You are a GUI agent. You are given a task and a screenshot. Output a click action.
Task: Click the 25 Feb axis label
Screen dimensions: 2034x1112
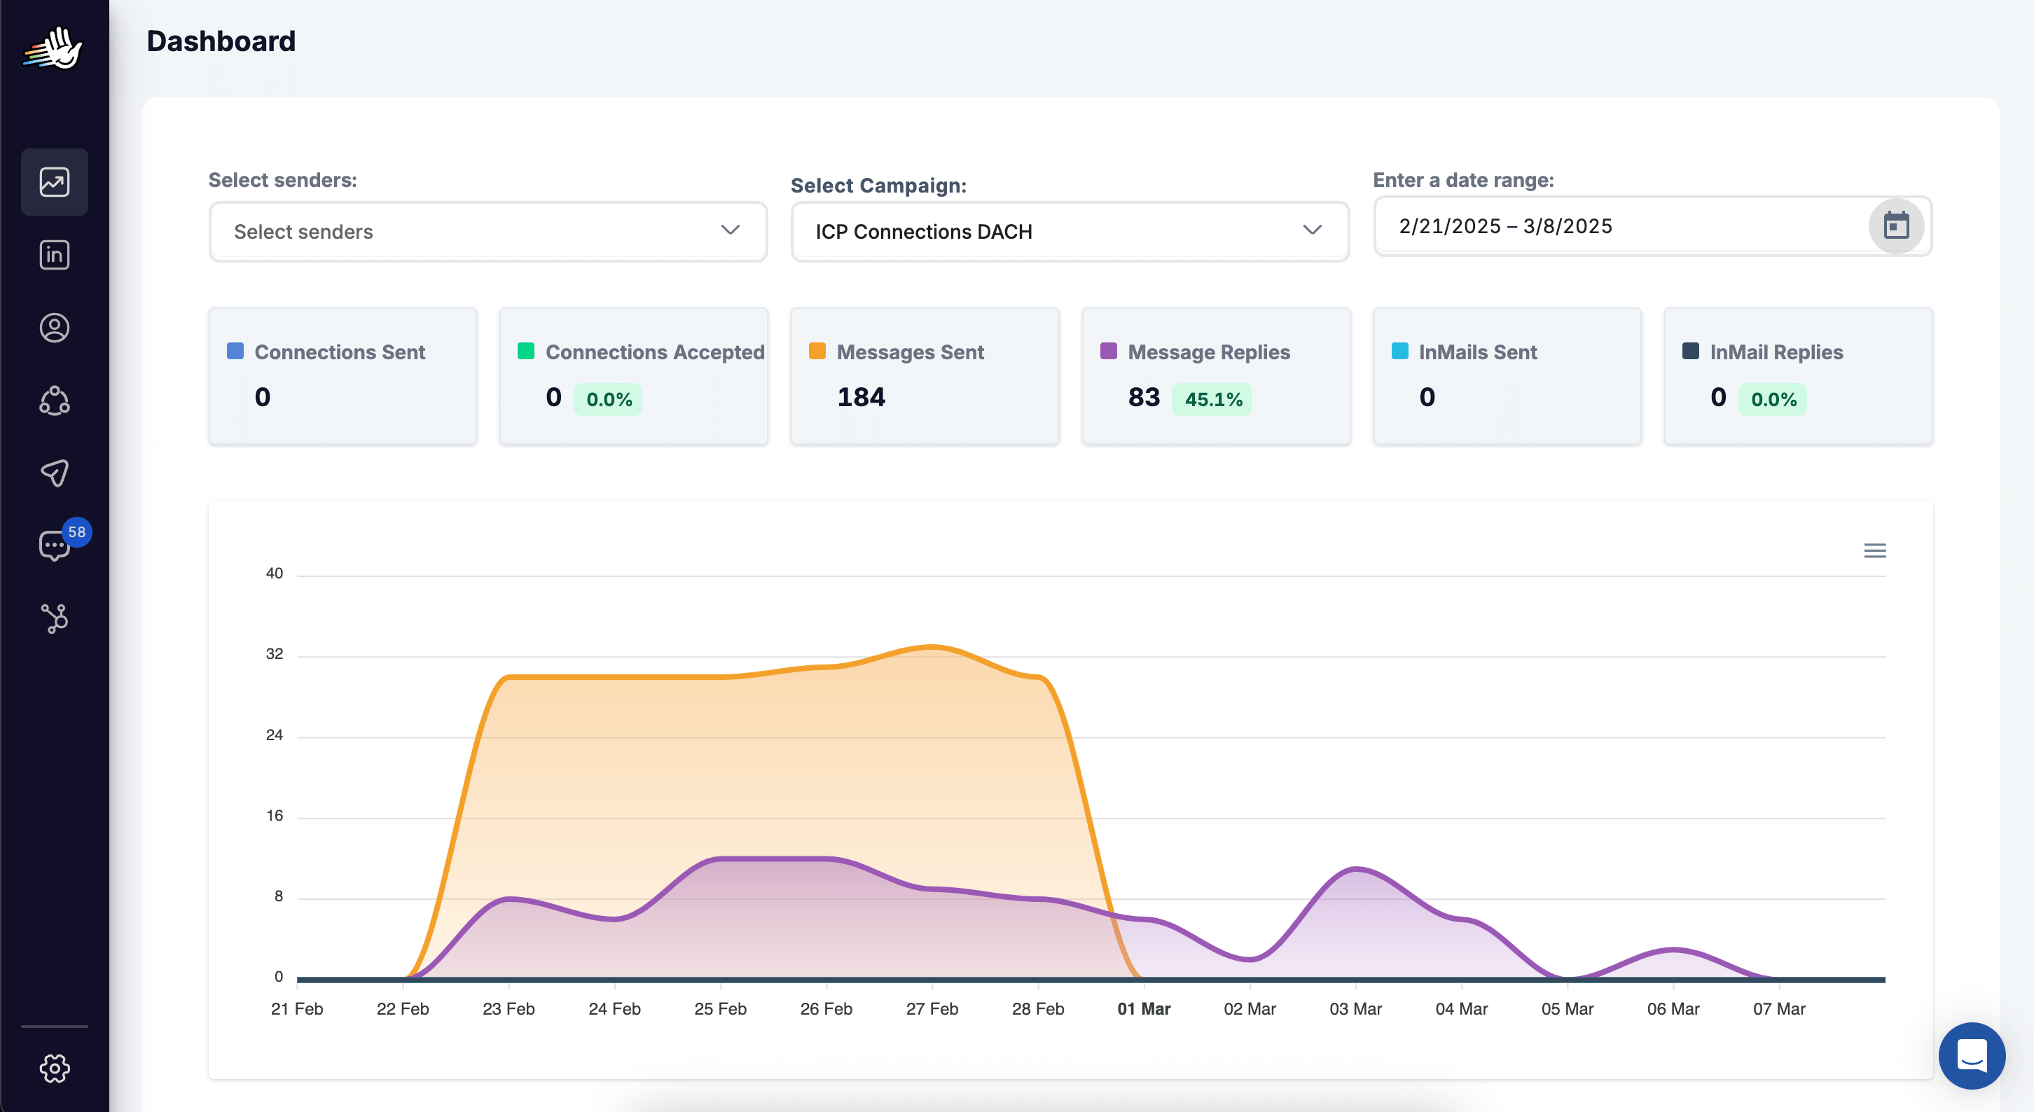tap(720, 1008)
